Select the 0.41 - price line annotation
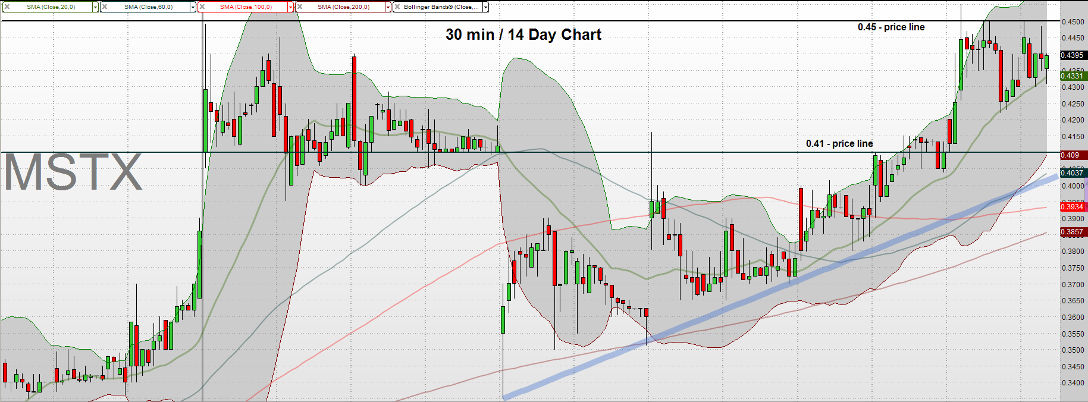 pos(839,144)
